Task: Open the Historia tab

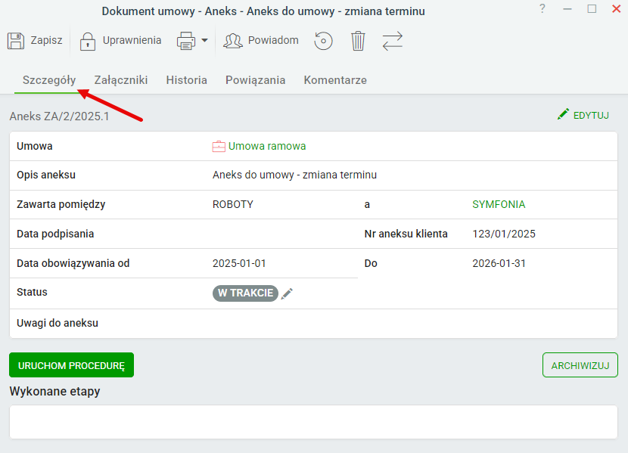Action: pos(187,80)
